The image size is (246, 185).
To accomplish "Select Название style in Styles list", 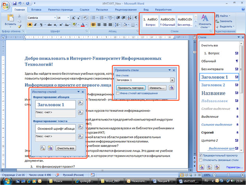I will [x=219, y=93].
